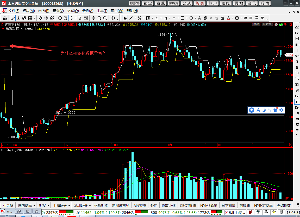Open the font color A swatch
This screenshot has width=300, height=217.
click(x=228, y=18)
